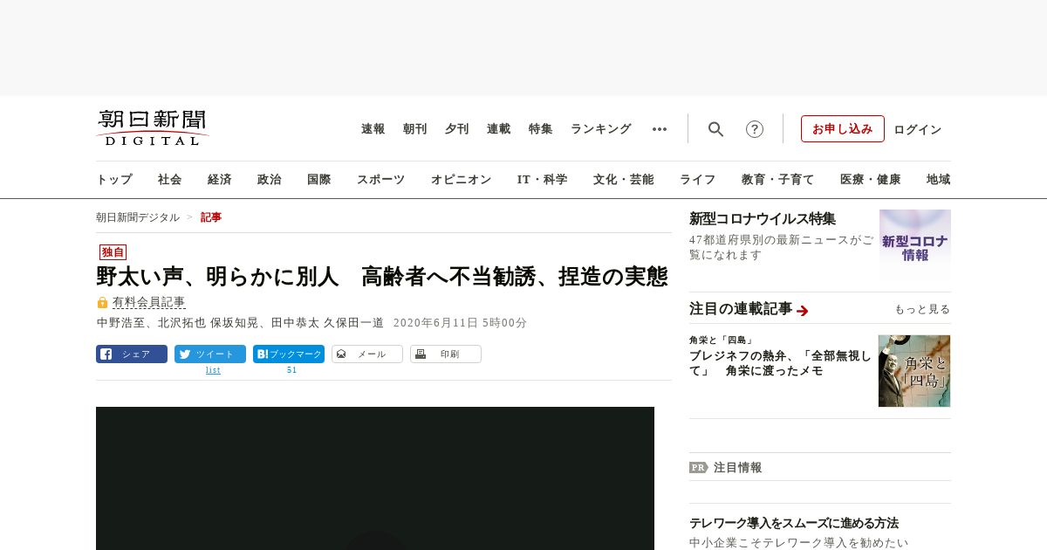Open 夕刊 menu item

click(457, 129)
